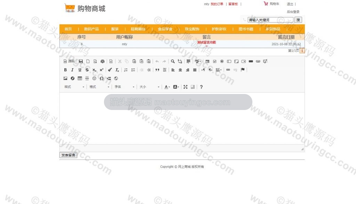Click the Save icon in editor toolbar
Screen dimensions: 356x204
(81, 61)
